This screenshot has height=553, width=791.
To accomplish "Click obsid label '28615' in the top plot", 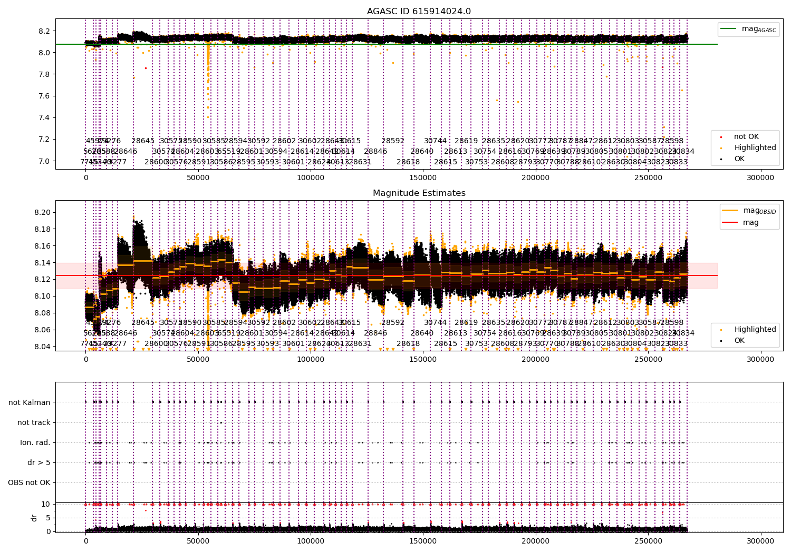I will click(x=446, y=162).
